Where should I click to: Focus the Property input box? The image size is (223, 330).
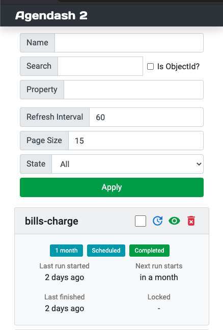133,90
